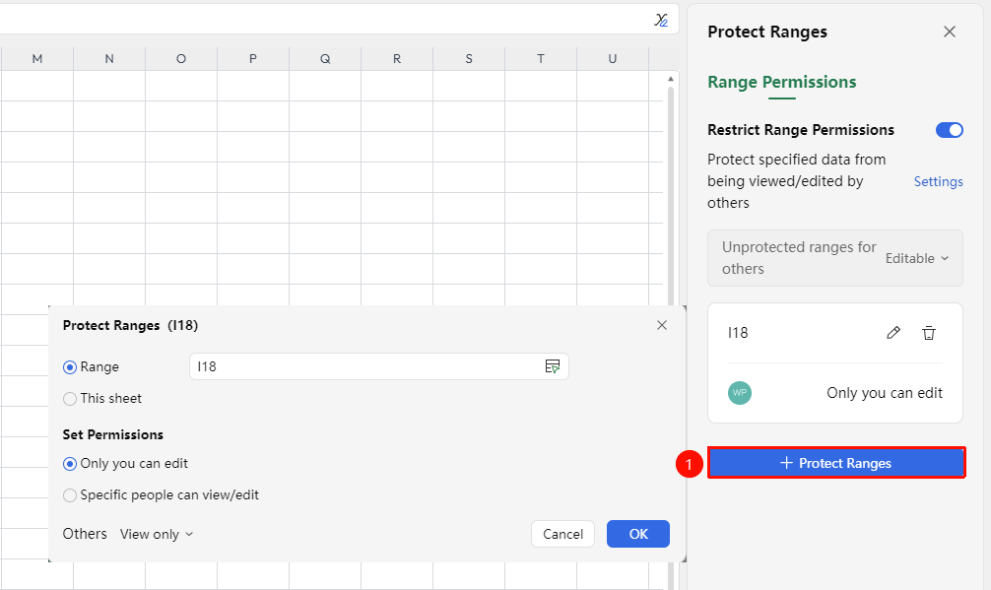Choose the Only you can edit radio button
991x590 pixels.
[x=70, y=464]
